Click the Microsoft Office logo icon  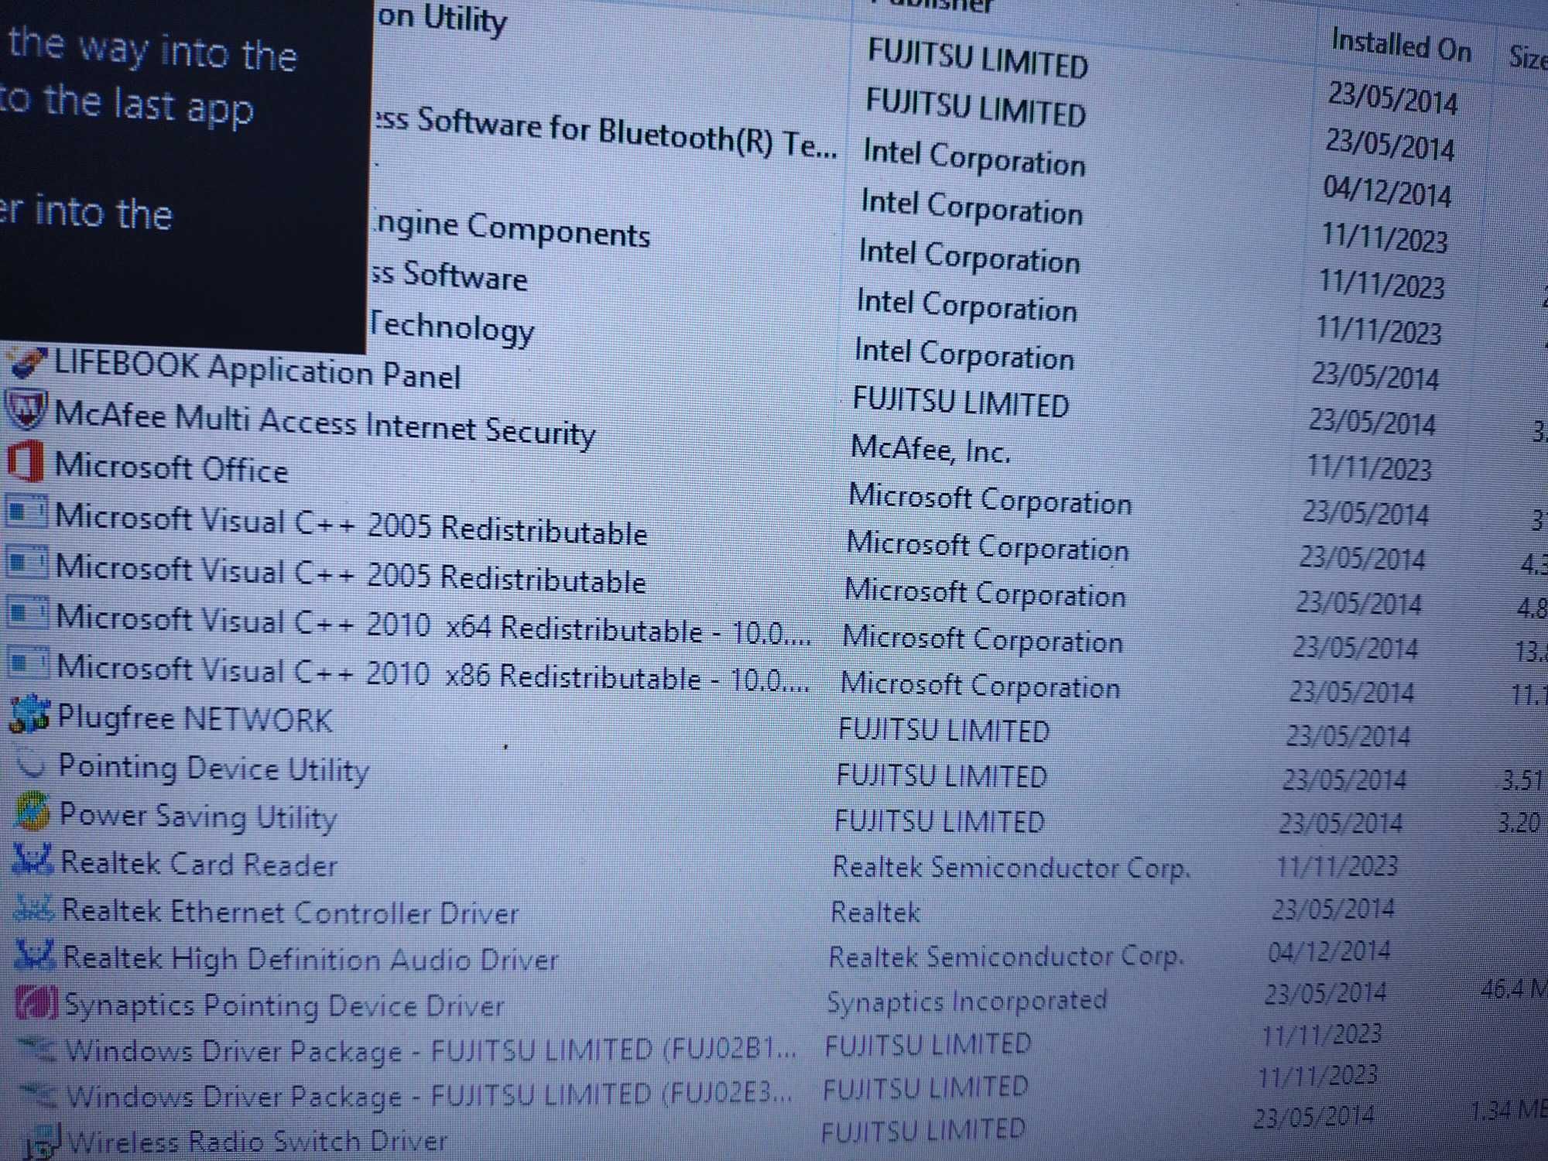25,461
